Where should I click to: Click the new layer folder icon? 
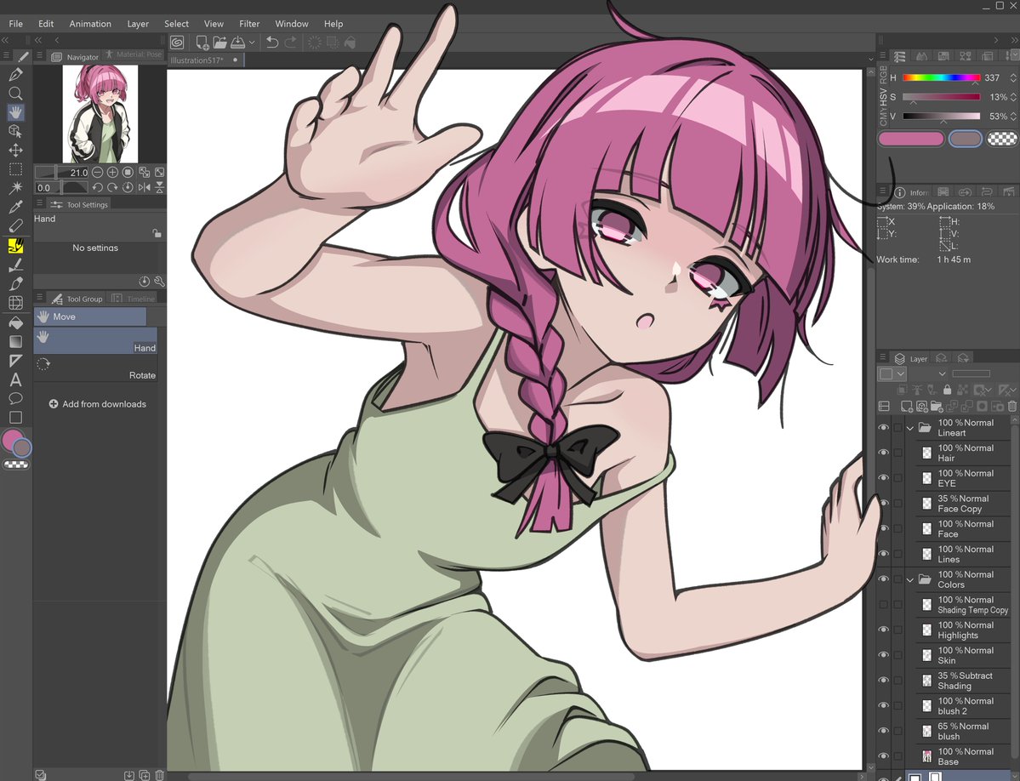click(937, 407)
